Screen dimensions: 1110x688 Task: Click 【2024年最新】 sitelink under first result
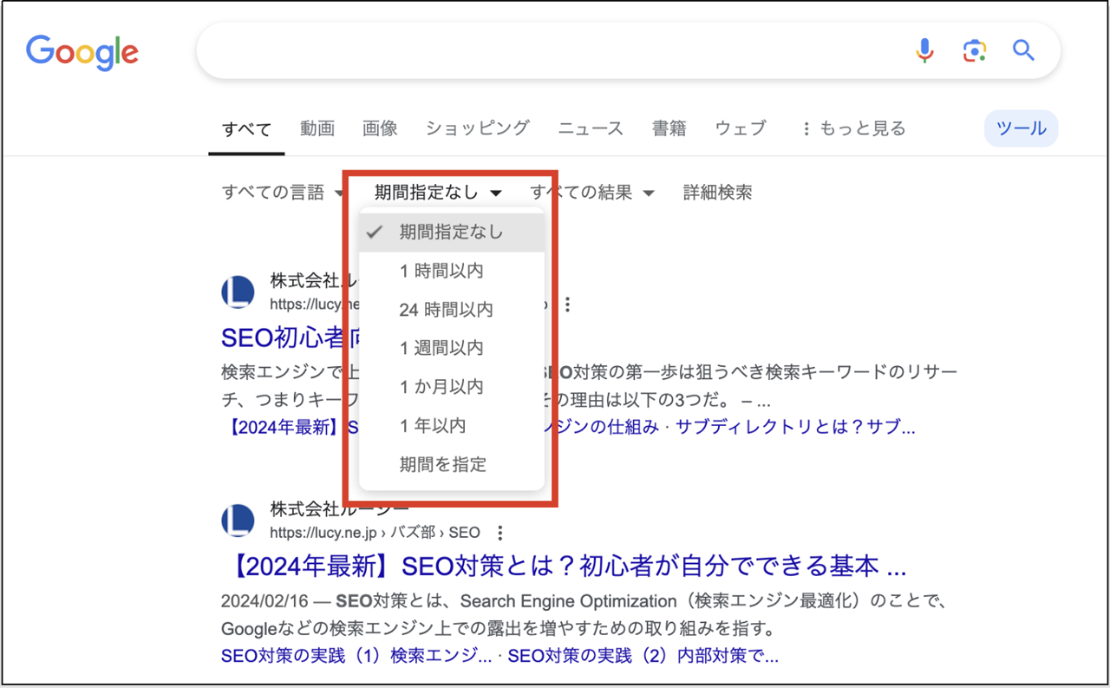click(282, 427)
